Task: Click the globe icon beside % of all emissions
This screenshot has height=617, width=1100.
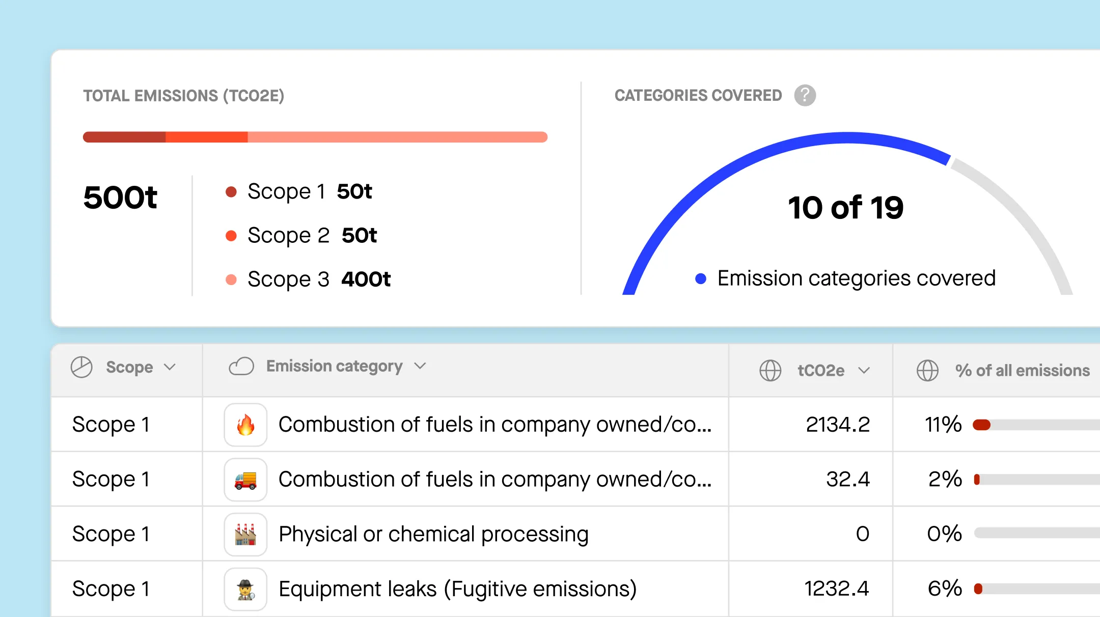Action: 927,370
